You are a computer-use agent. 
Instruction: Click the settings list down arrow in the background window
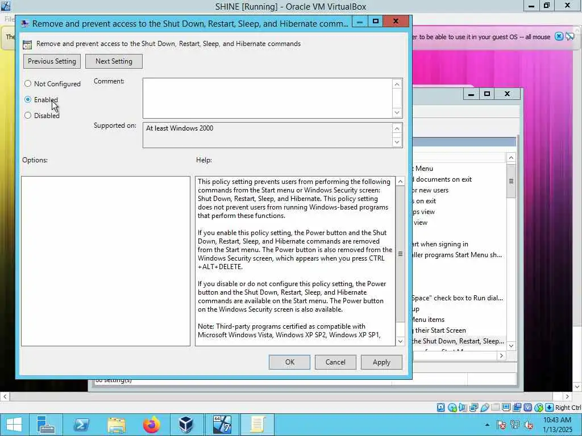tap(511, 346)
